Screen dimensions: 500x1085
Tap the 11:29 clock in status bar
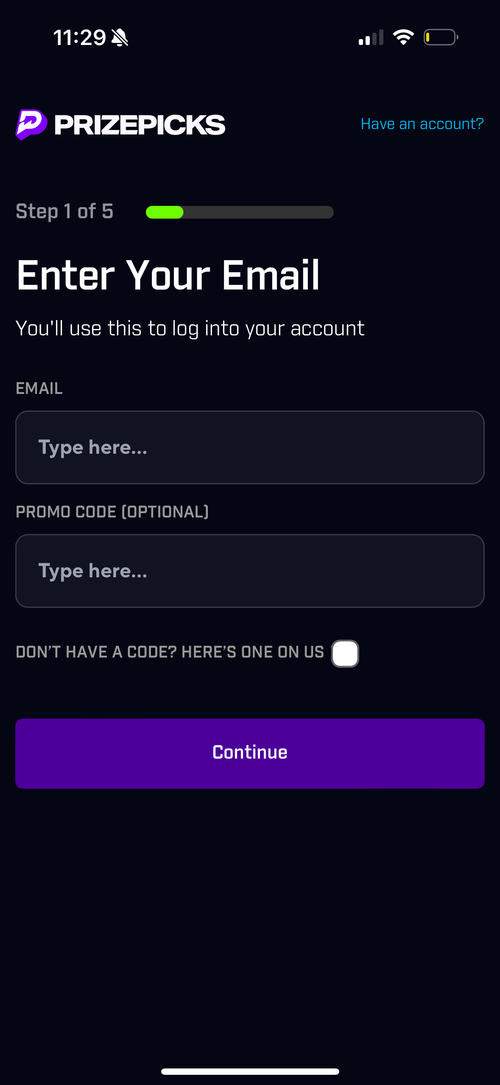[x=79, y=38]
